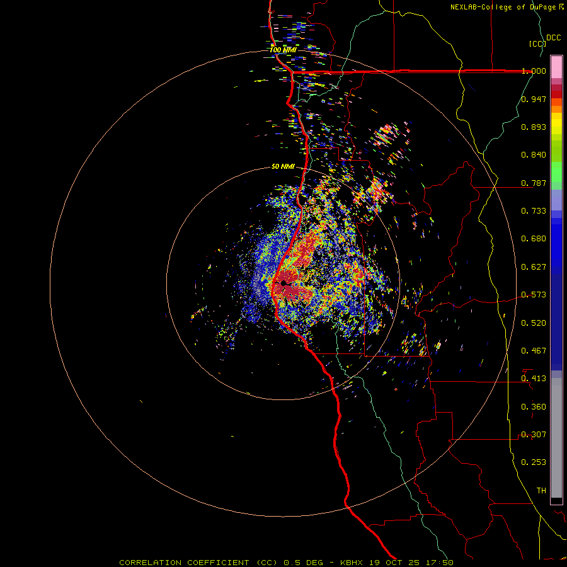This screenshot has height=567, width=567.
Task: Click the gray low-value color bar segment
Action: tap(556, 438)
